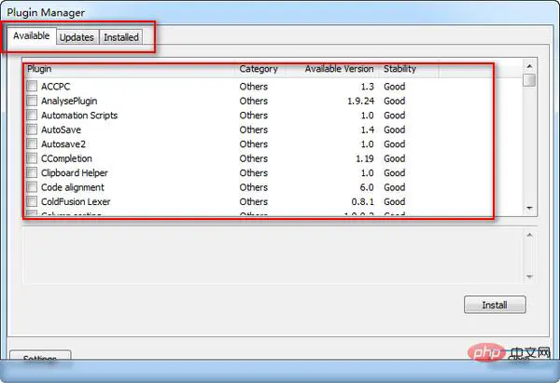Select the CCompletion plugin name
The image size is (560, 383).
tap(66, 158)
